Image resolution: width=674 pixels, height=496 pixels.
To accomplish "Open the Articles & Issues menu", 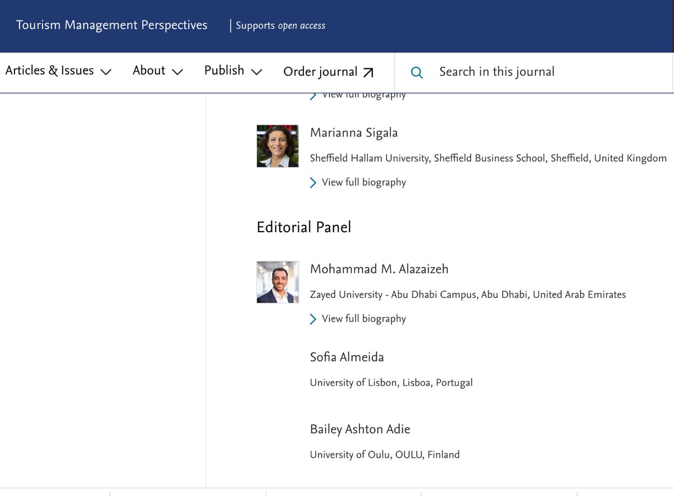I will pos(58,71).
